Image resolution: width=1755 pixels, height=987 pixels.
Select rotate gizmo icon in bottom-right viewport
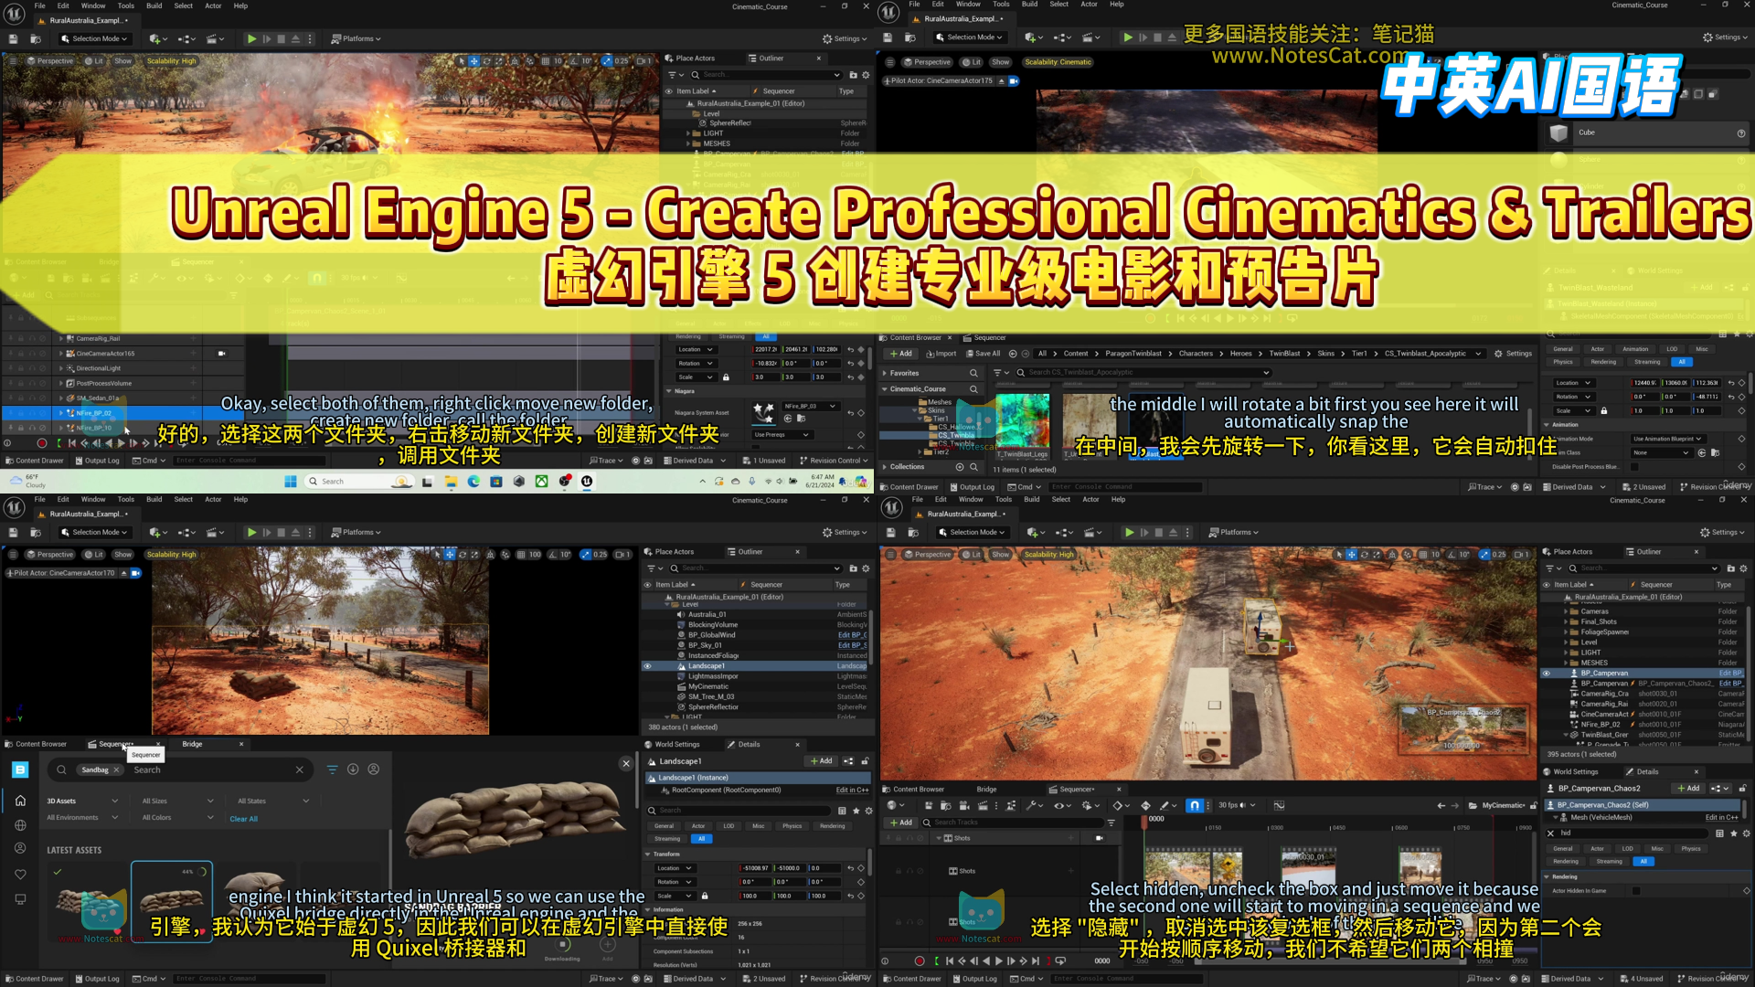point(1365,555)
